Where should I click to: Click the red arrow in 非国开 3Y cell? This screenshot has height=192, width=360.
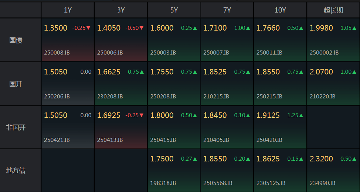(x=142, y=115)
